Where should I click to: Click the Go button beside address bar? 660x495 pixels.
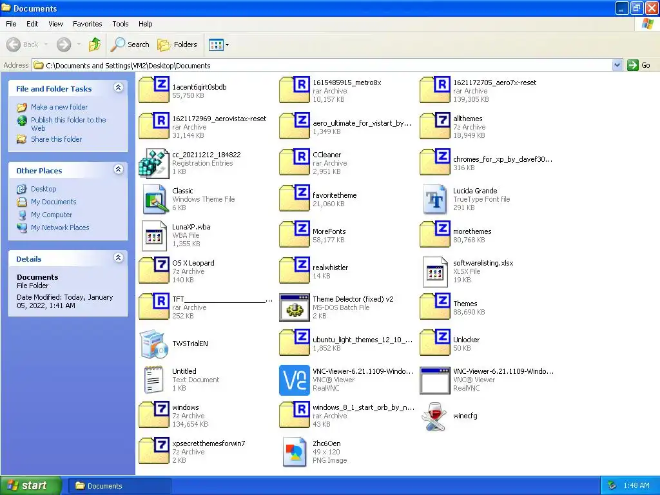pos(639,65)
